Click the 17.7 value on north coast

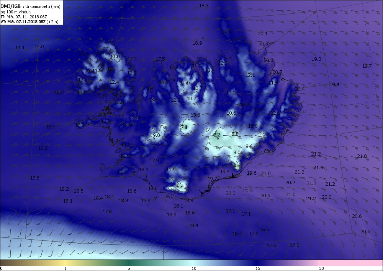[174, 68]
